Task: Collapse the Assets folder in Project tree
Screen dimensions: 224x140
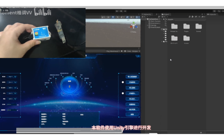Action: click(x=162, y=29)
